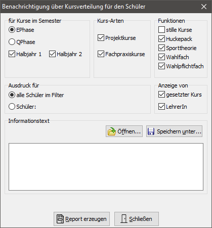
Task: Close the dialog via title bar X
Action: tap(204, 7)
